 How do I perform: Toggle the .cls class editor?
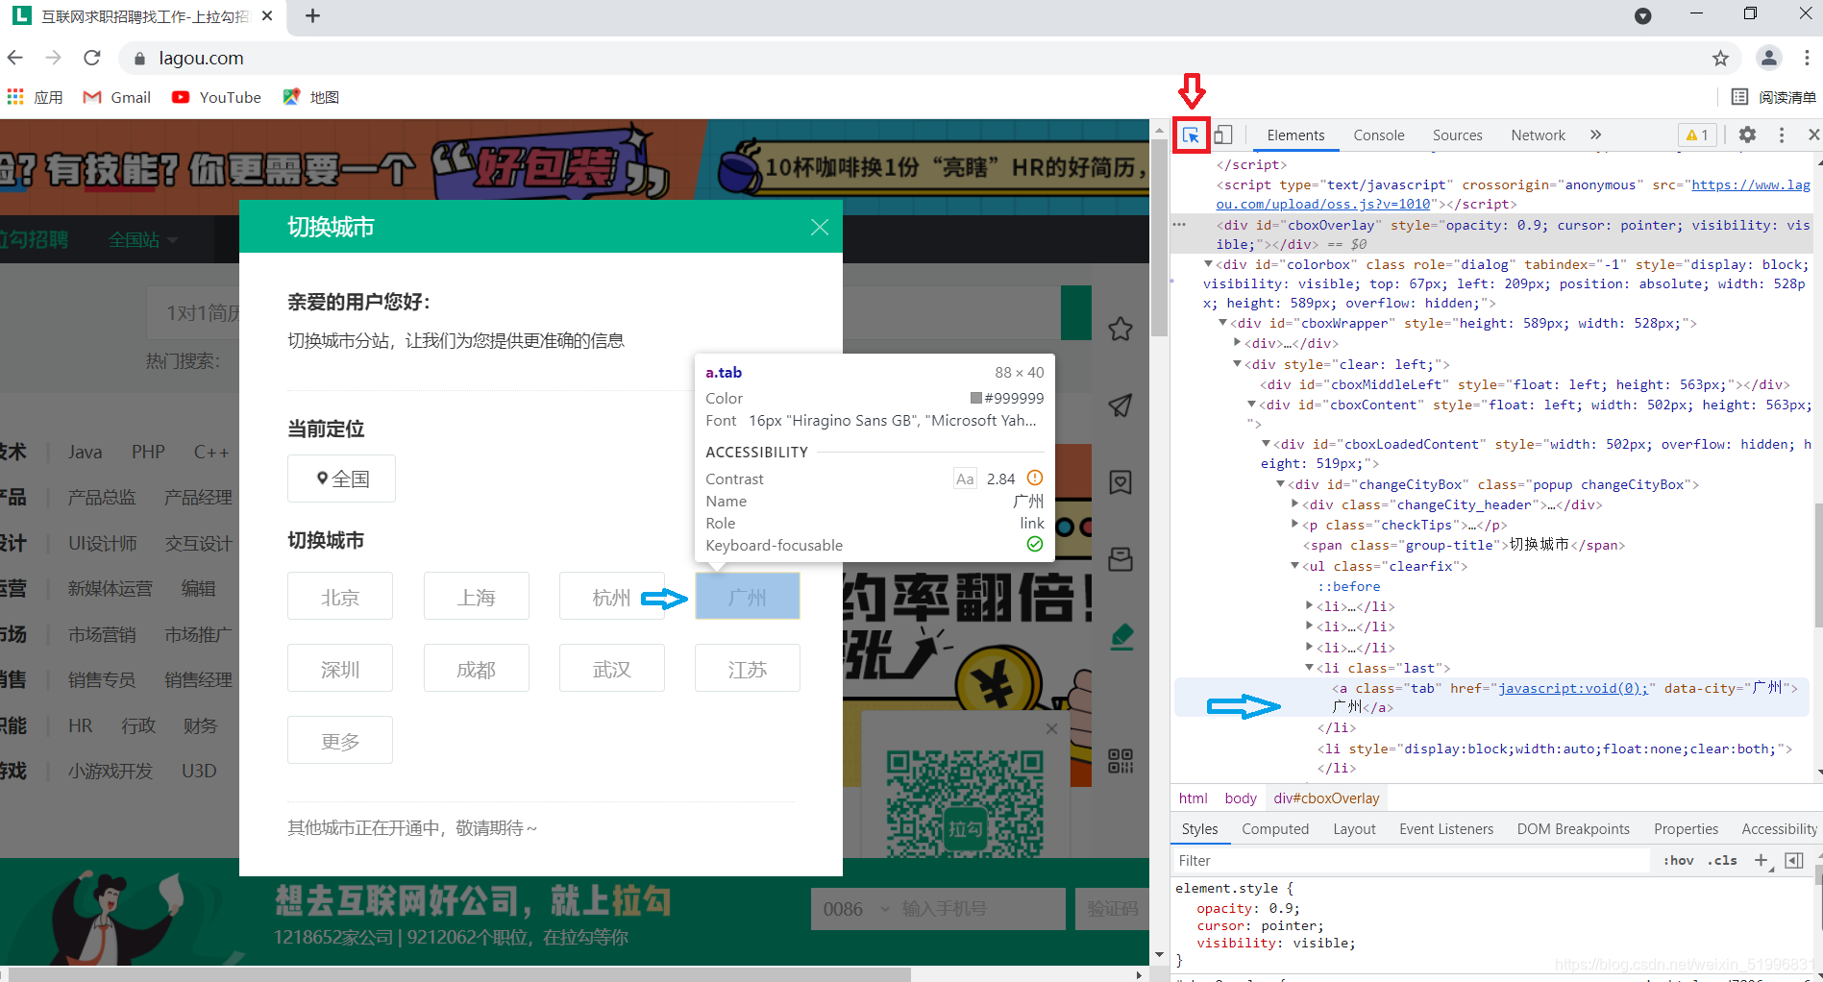[1722, 861]
